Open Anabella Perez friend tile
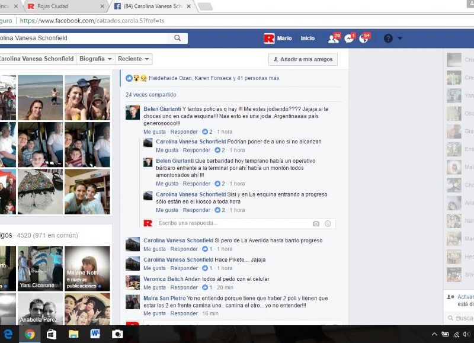474x343 pixels. (40, 309)
